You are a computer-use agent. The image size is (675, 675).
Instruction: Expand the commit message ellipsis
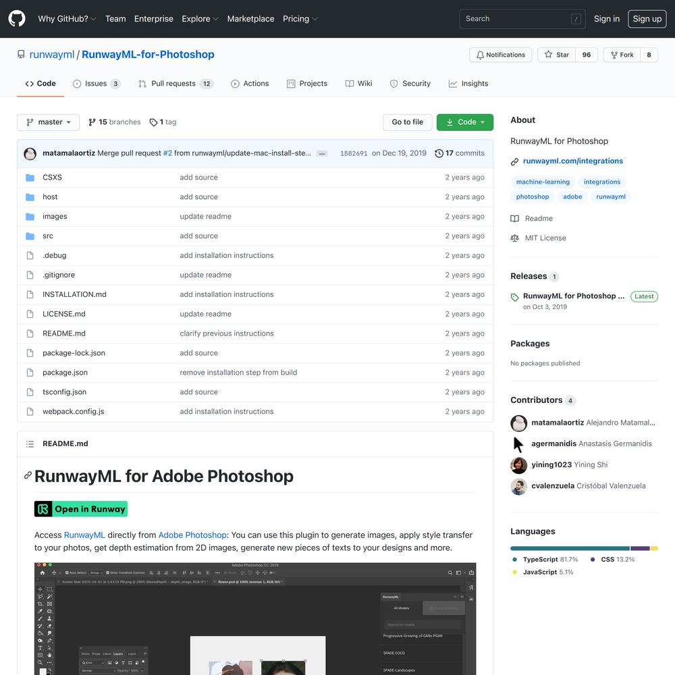(x=322, y=154)
